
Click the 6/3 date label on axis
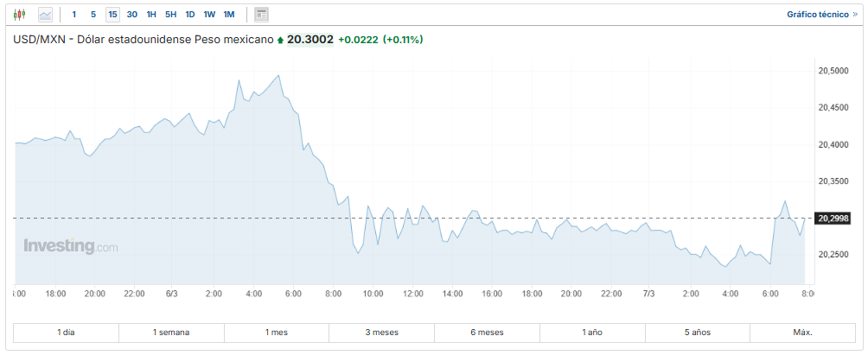point(171,294)
